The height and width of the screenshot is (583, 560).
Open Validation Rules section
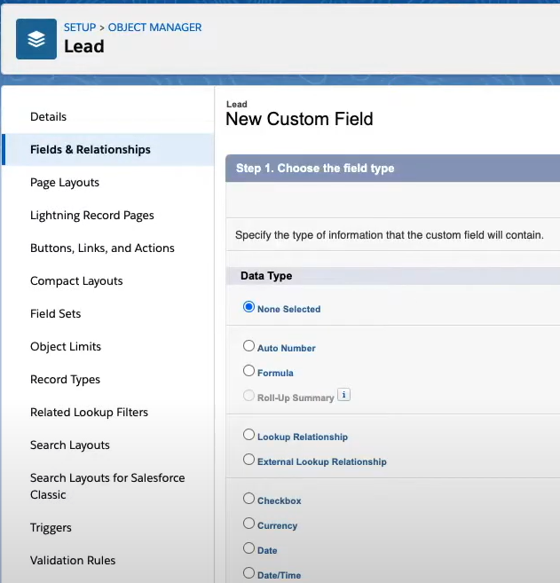coord(73,560)
